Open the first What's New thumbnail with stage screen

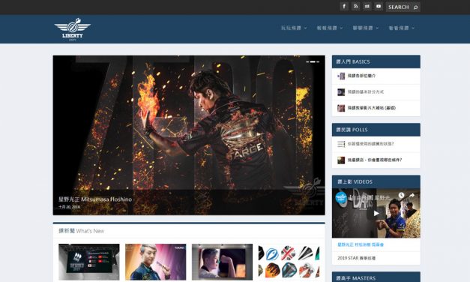pos(89,262)
